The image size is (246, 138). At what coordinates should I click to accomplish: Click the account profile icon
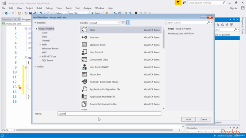tap(243, 8)
